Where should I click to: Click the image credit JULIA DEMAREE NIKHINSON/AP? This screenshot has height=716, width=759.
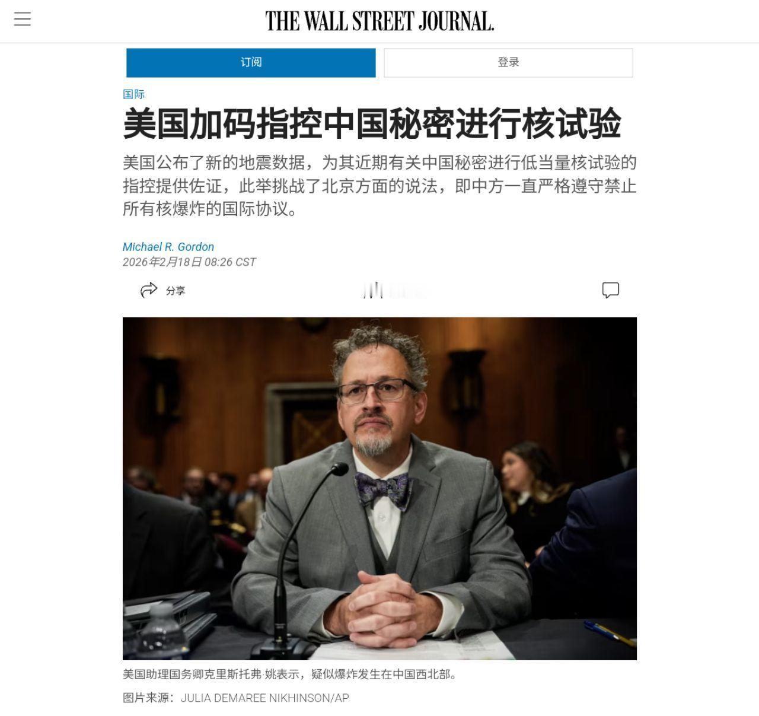(x=264, y=698)
